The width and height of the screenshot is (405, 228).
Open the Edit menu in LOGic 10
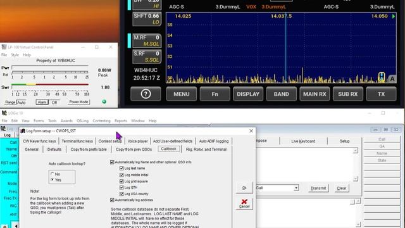coord(15,121)
